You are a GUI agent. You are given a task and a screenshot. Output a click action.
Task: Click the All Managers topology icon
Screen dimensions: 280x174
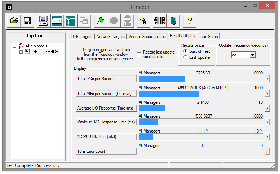21,46
